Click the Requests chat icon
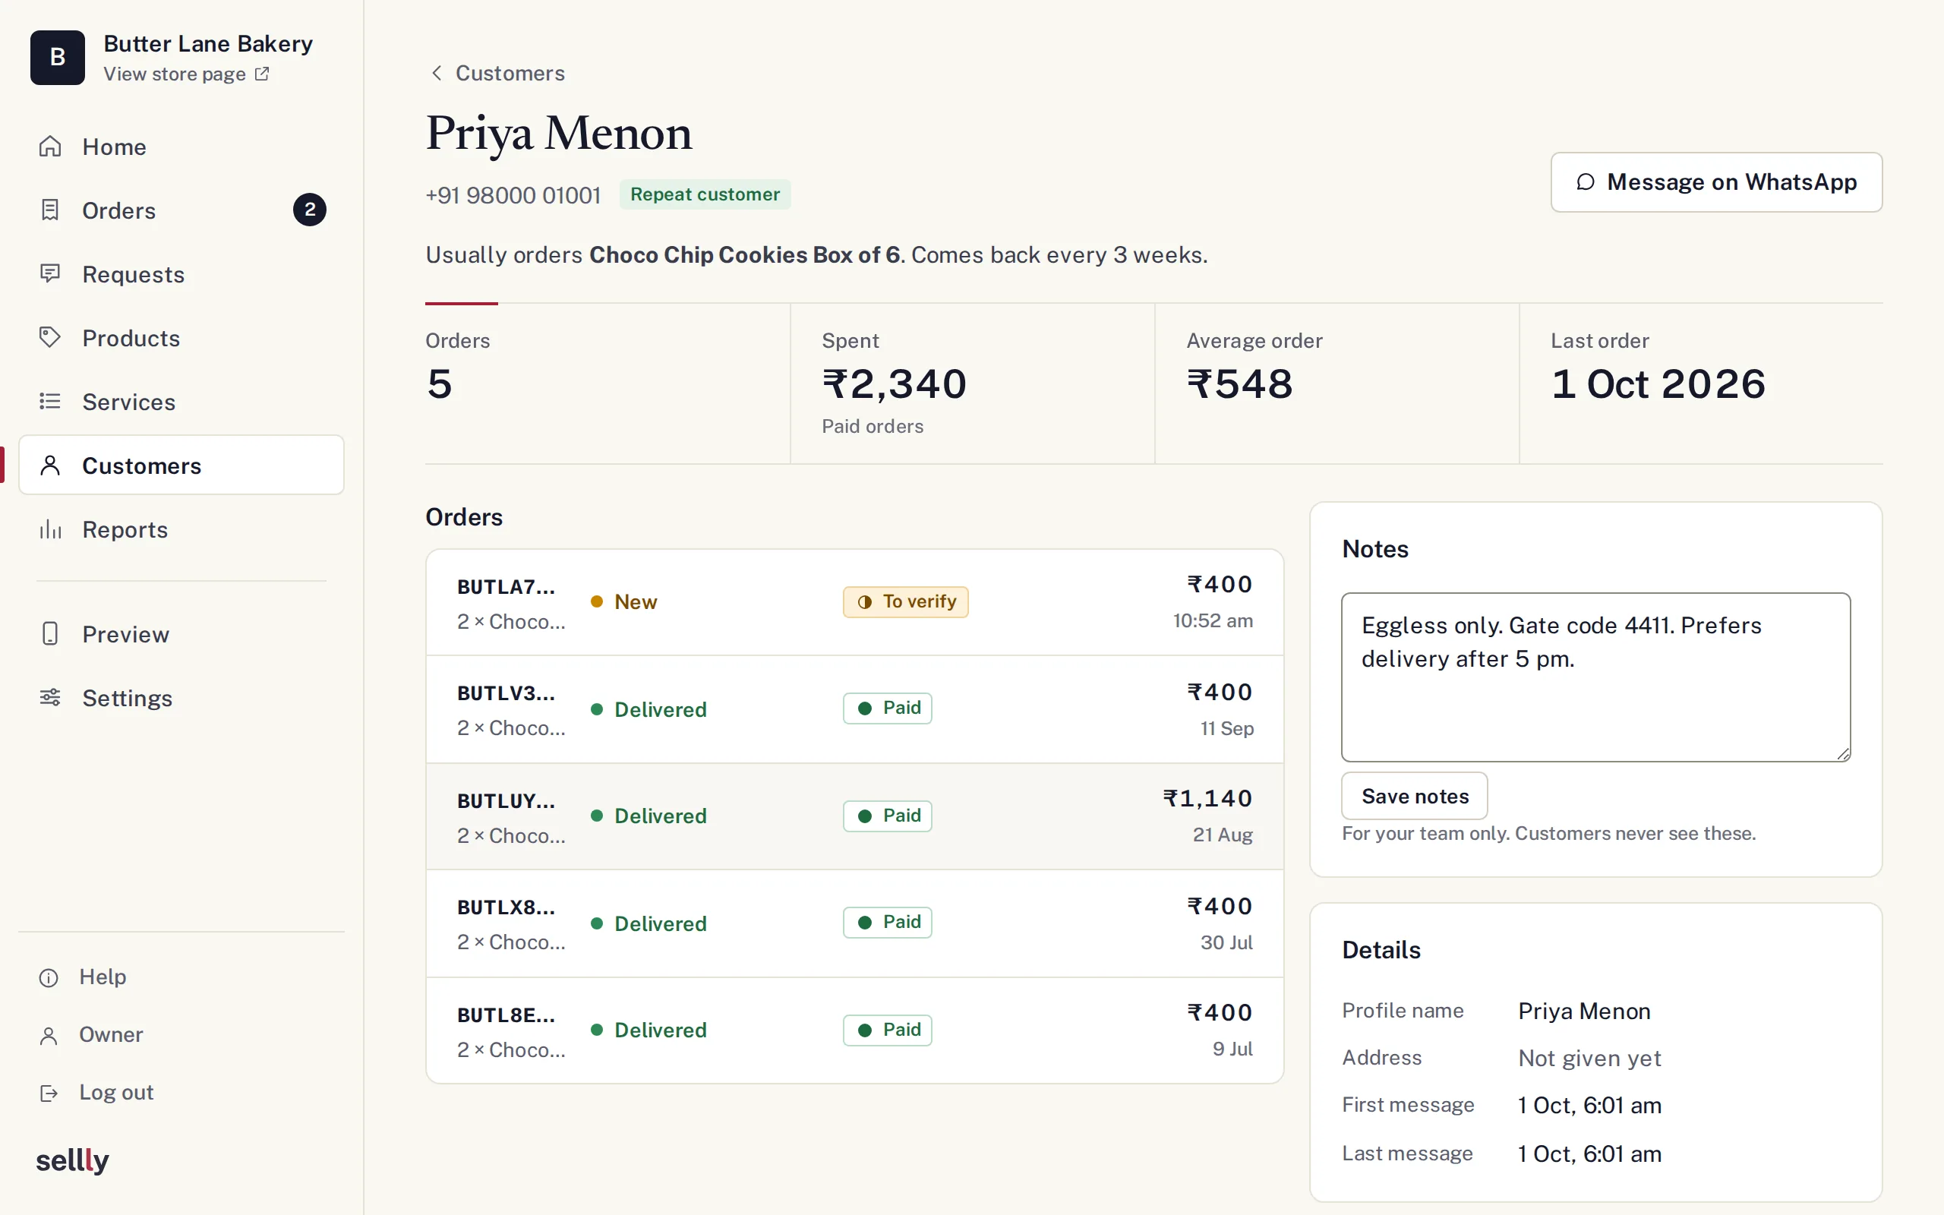 tap(50, 274)
